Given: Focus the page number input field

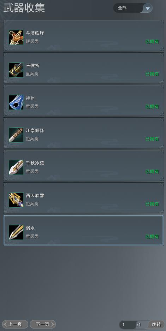Looking at the screenshot, I should coord(128,325).
